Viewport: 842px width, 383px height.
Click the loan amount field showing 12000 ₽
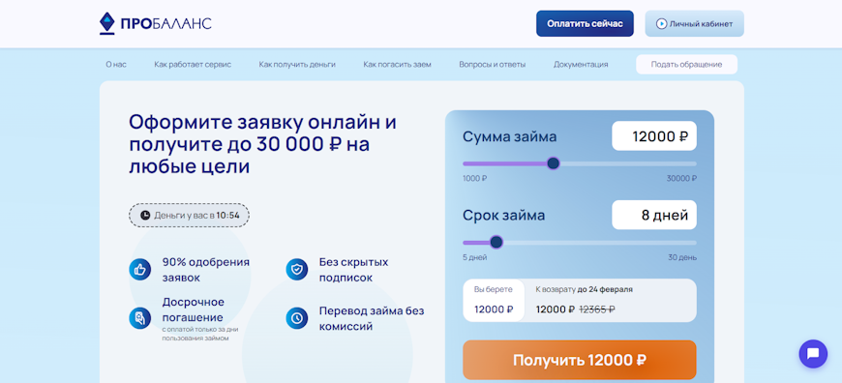coord(654,136)
